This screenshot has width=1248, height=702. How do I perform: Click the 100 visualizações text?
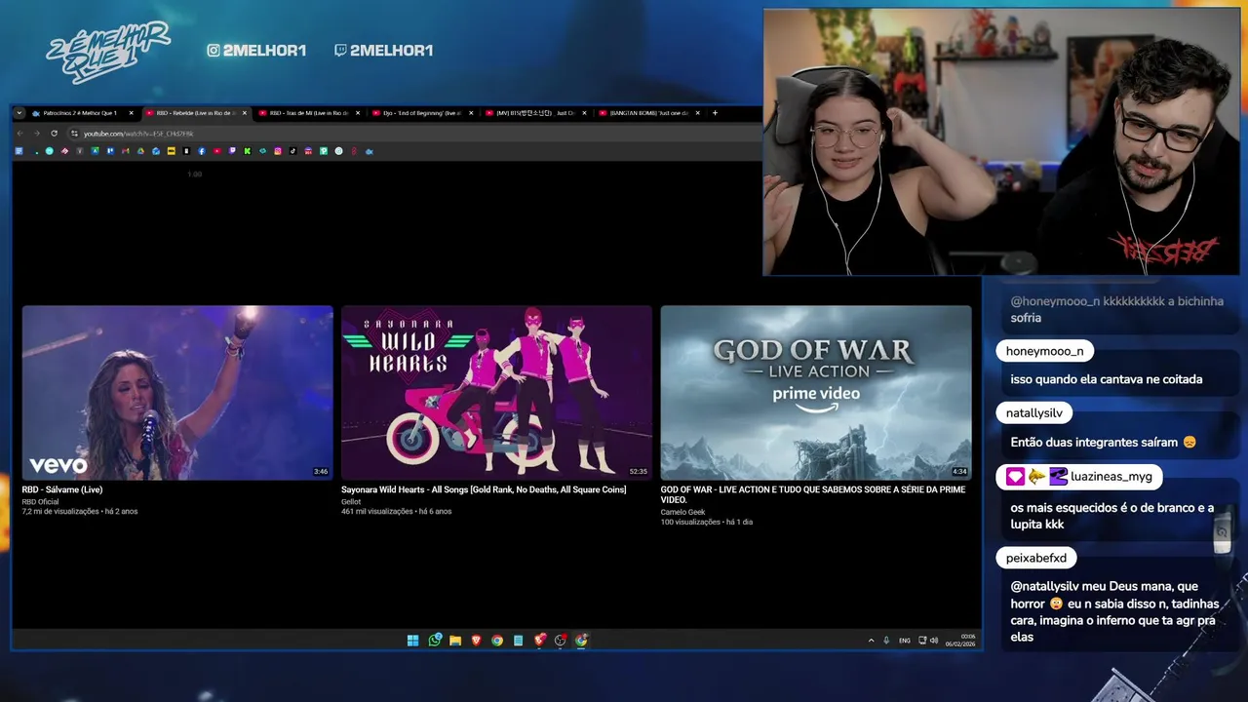point(689,522)
